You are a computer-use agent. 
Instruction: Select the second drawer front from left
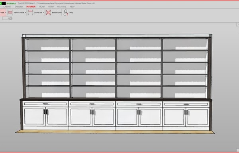click(x=92, y=104)
